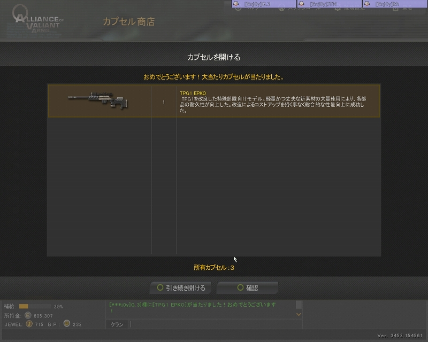The width and height of the screenshot is (428, 342).
Task: Open the [Enj0y]G.3 player tab
Action: (264, 4)
